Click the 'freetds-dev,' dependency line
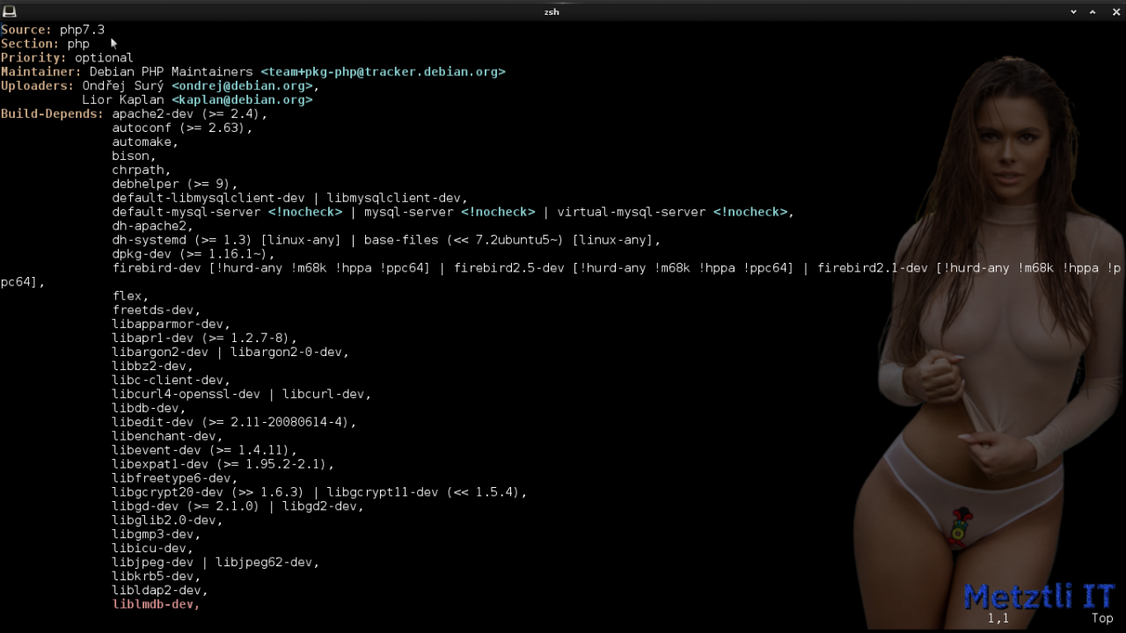Viewport: 1126px width, 633px height. pyautogui.click(x=157, y=311)
